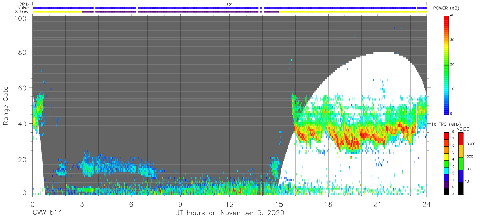The width and height of the screenshot is (480, 221).
Task: Click the '10000' noise legend label
Action: coord(470,144)
